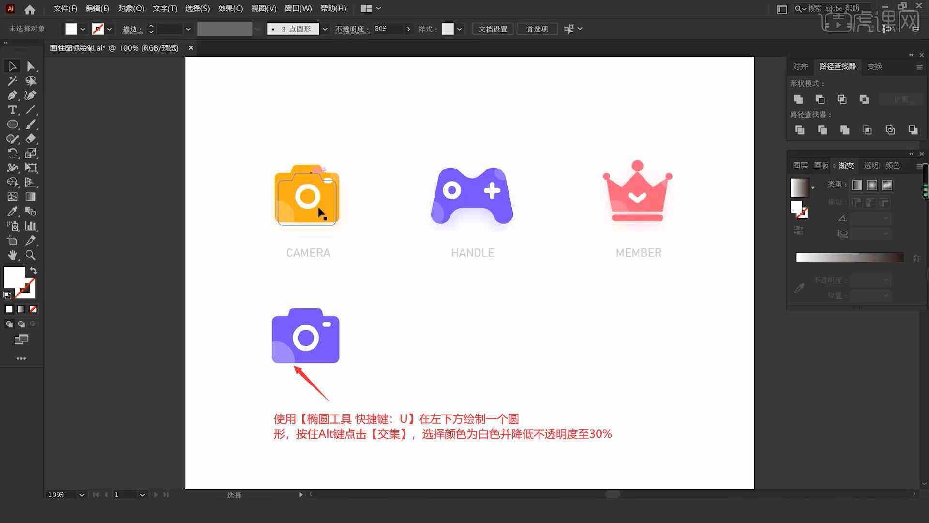Switch to the 图层 tab
929x523 pixels.
[799, 165]
